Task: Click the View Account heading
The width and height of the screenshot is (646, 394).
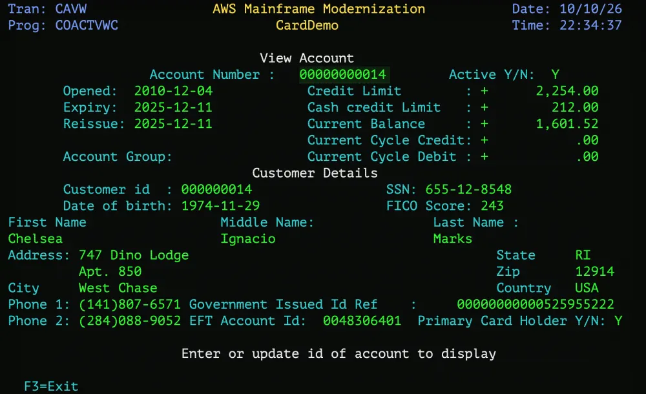Action: [x=307, y=58]
